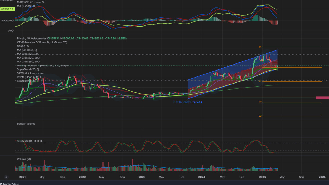This screenshot has width=329, height=185.
Task: Click the green 83558.27 price label
Action: pyautogui.click(x=8, y=9)
